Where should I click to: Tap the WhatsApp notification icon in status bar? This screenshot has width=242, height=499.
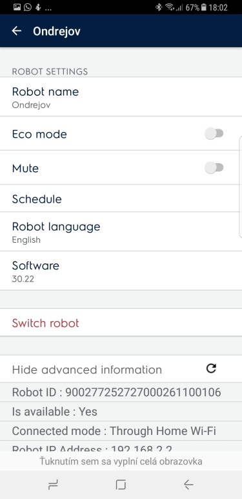click(28, 7)
